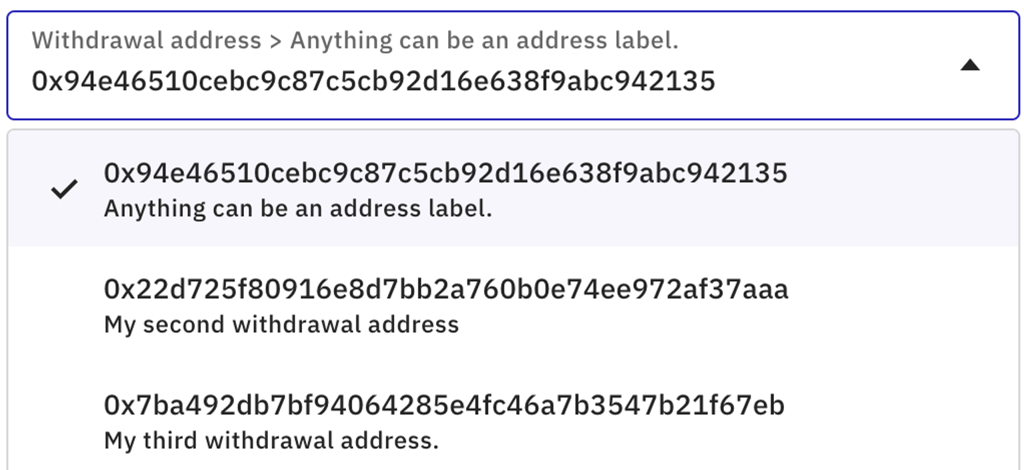Click the 0x94e46510 address value inside the combo box
This screenshot has height=470, width=1024.
373,81
